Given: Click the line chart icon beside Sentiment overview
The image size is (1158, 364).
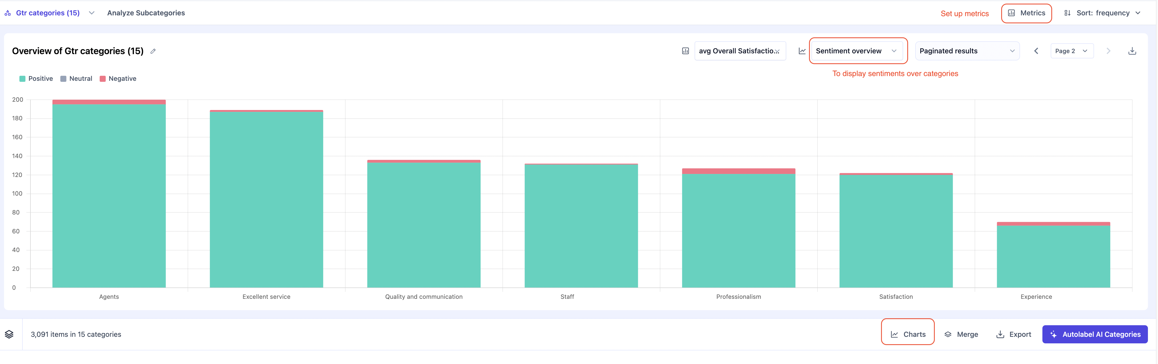Looking at the screenshot, I should pyautogui.click(x=802, y=51).
